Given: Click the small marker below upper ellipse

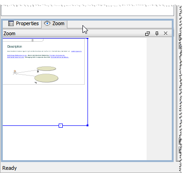Looking at the screenshot, I should pos(38,71).
